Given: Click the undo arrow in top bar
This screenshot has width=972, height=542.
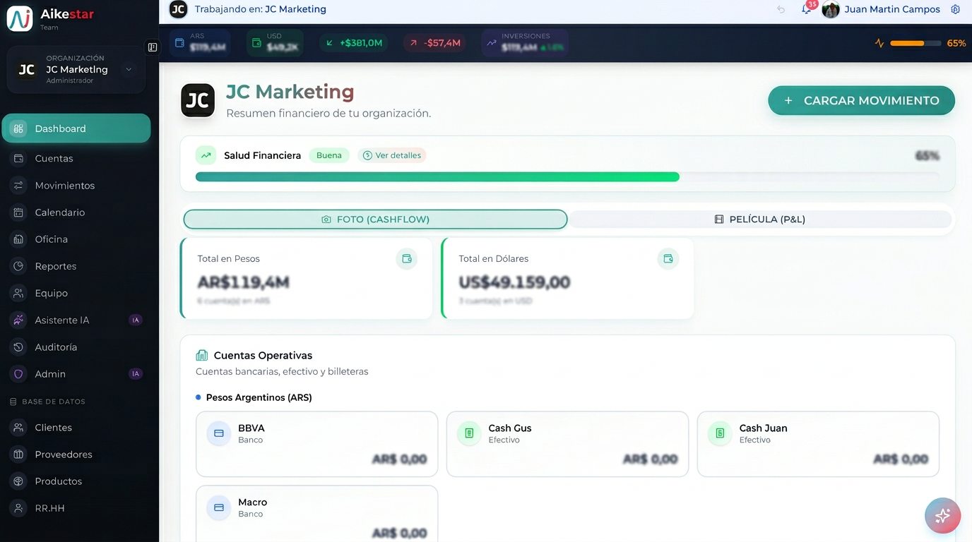Looking at the screenshot, I should (781, 9).
